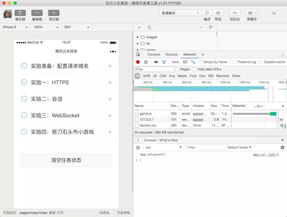The width and height of the screenshot is (287, 217).
Task: Click the red network record button
Action: (x=138, y=62)
